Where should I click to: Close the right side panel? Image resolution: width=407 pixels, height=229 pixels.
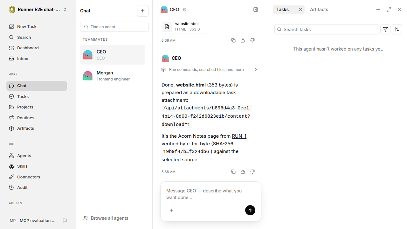400,10
